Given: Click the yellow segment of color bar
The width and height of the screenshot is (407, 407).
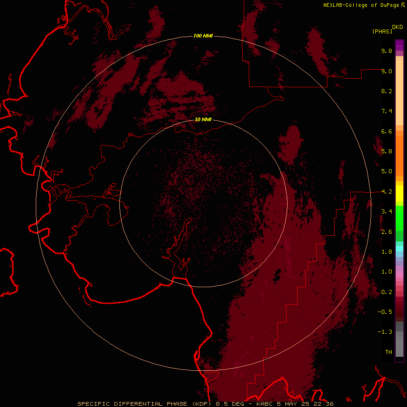Looking at the screenshot, I should (x=399, y=194).
